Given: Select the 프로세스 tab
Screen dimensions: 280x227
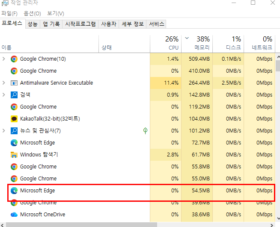Looking at the screenshot, I should tap(12, 23).
